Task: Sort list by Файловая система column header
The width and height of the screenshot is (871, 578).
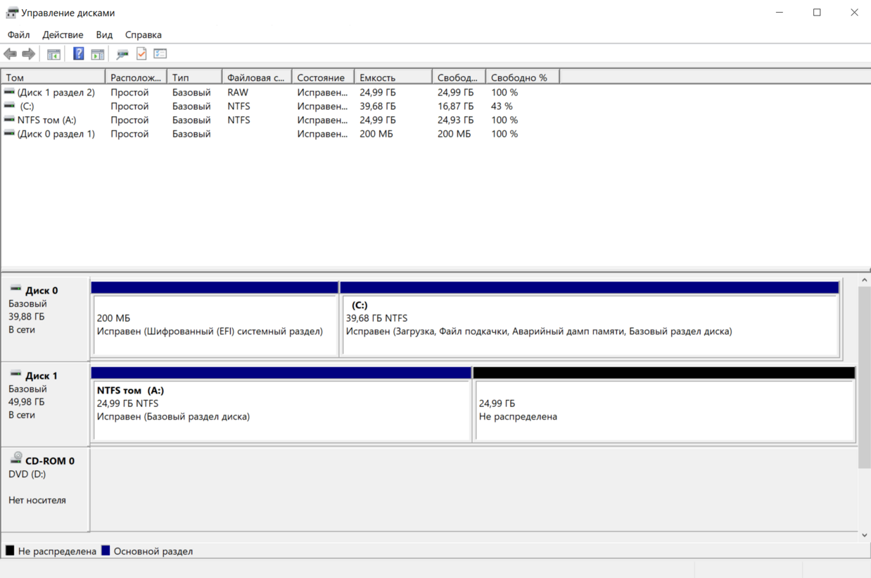Action: coord(256,77)
